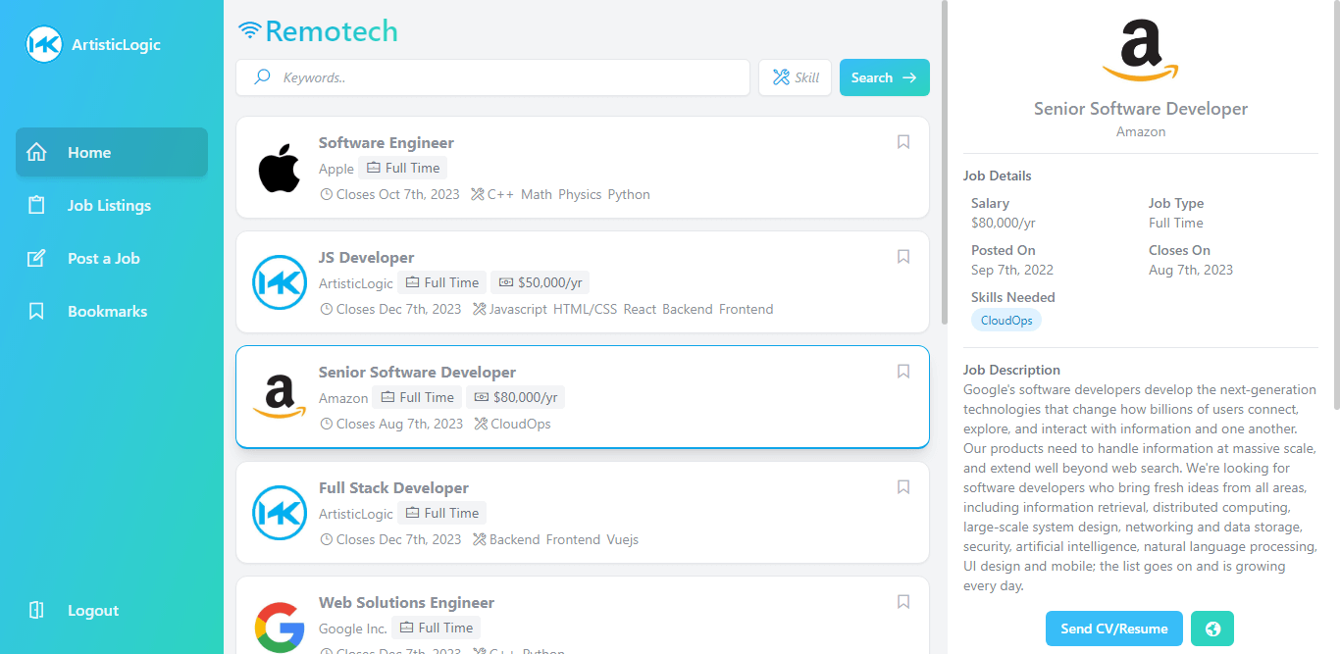Open the Full Stack Developer job card
The width and height of the screenshot is (1340, 654).
click(583, 512)
